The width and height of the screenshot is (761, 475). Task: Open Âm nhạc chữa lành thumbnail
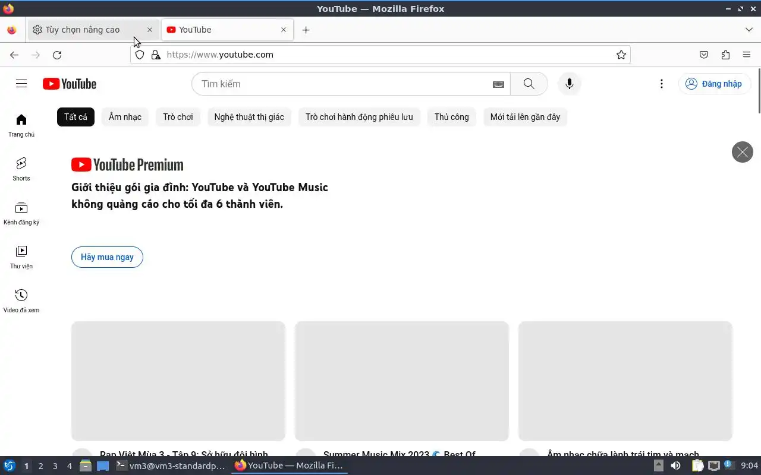coord(625,381)
